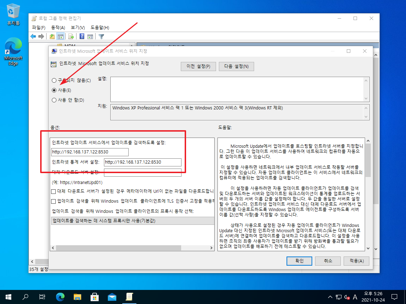Show hidden system tray icons
The width and height of the screenshot is (406, 304).
click(x=330, y=297)
